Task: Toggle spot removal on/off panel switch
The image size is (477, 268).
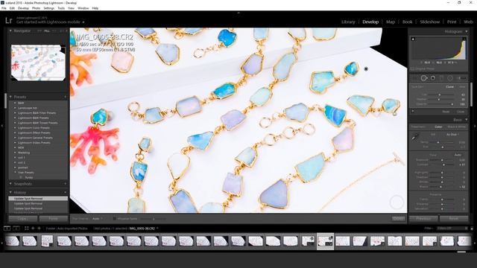Action: (x=413, y=111)
